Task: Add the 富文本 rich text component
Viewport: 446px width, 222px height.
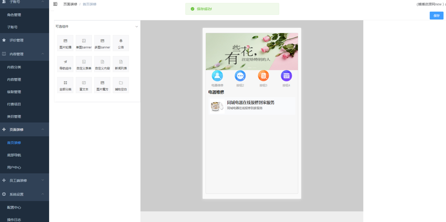Action: (84, 85)
